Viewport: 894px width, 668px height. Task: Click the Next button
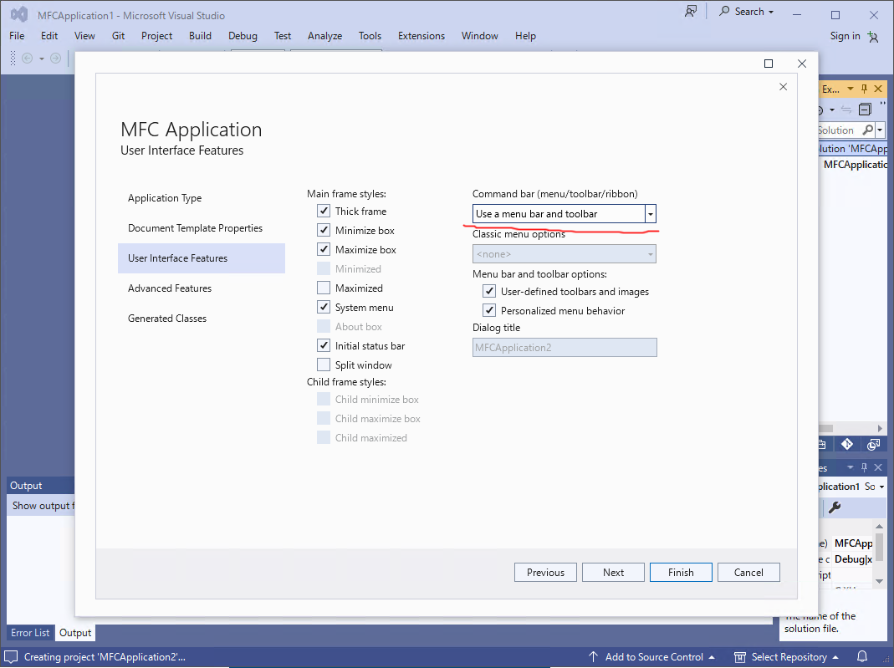click(x=614, y=572)
